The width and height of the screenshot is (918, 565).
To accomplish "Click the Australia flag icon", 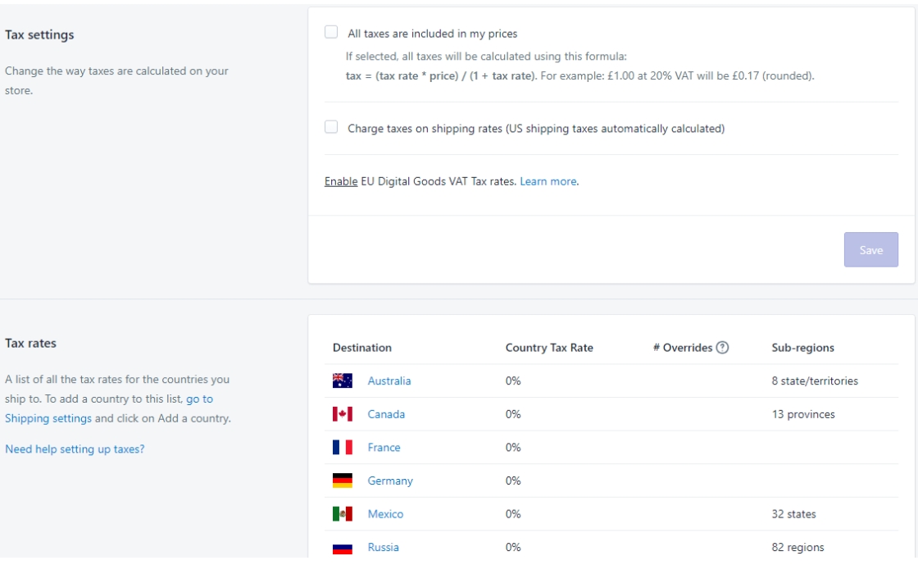I will pos(343,380).
